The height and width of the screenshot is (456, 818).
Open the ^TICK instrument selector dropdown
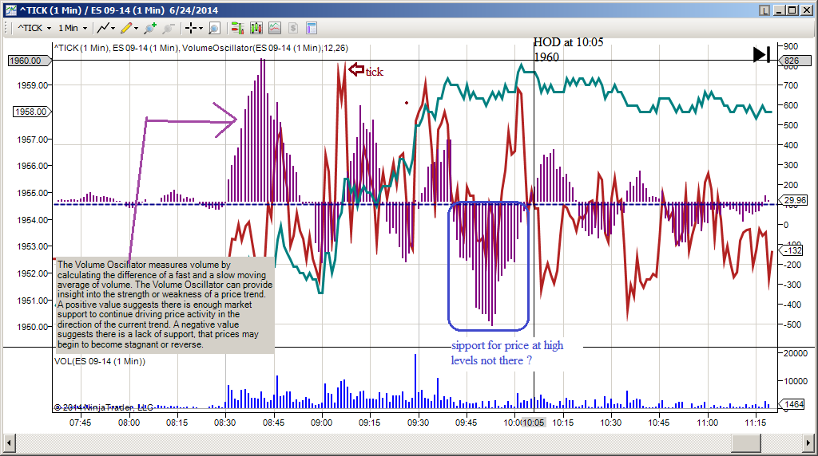tap(34, 28)
